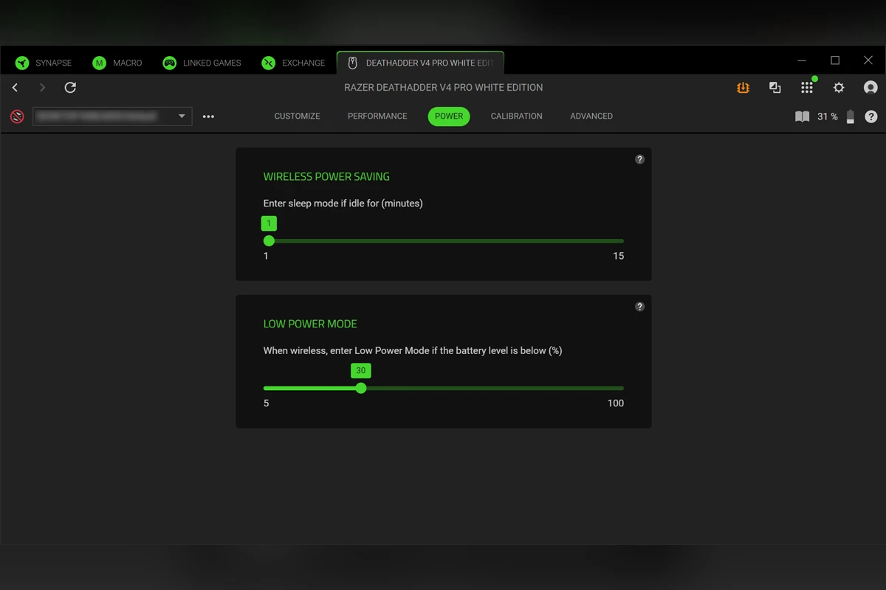
Task: Click the Macro M icon
Action: pos(99,63)
